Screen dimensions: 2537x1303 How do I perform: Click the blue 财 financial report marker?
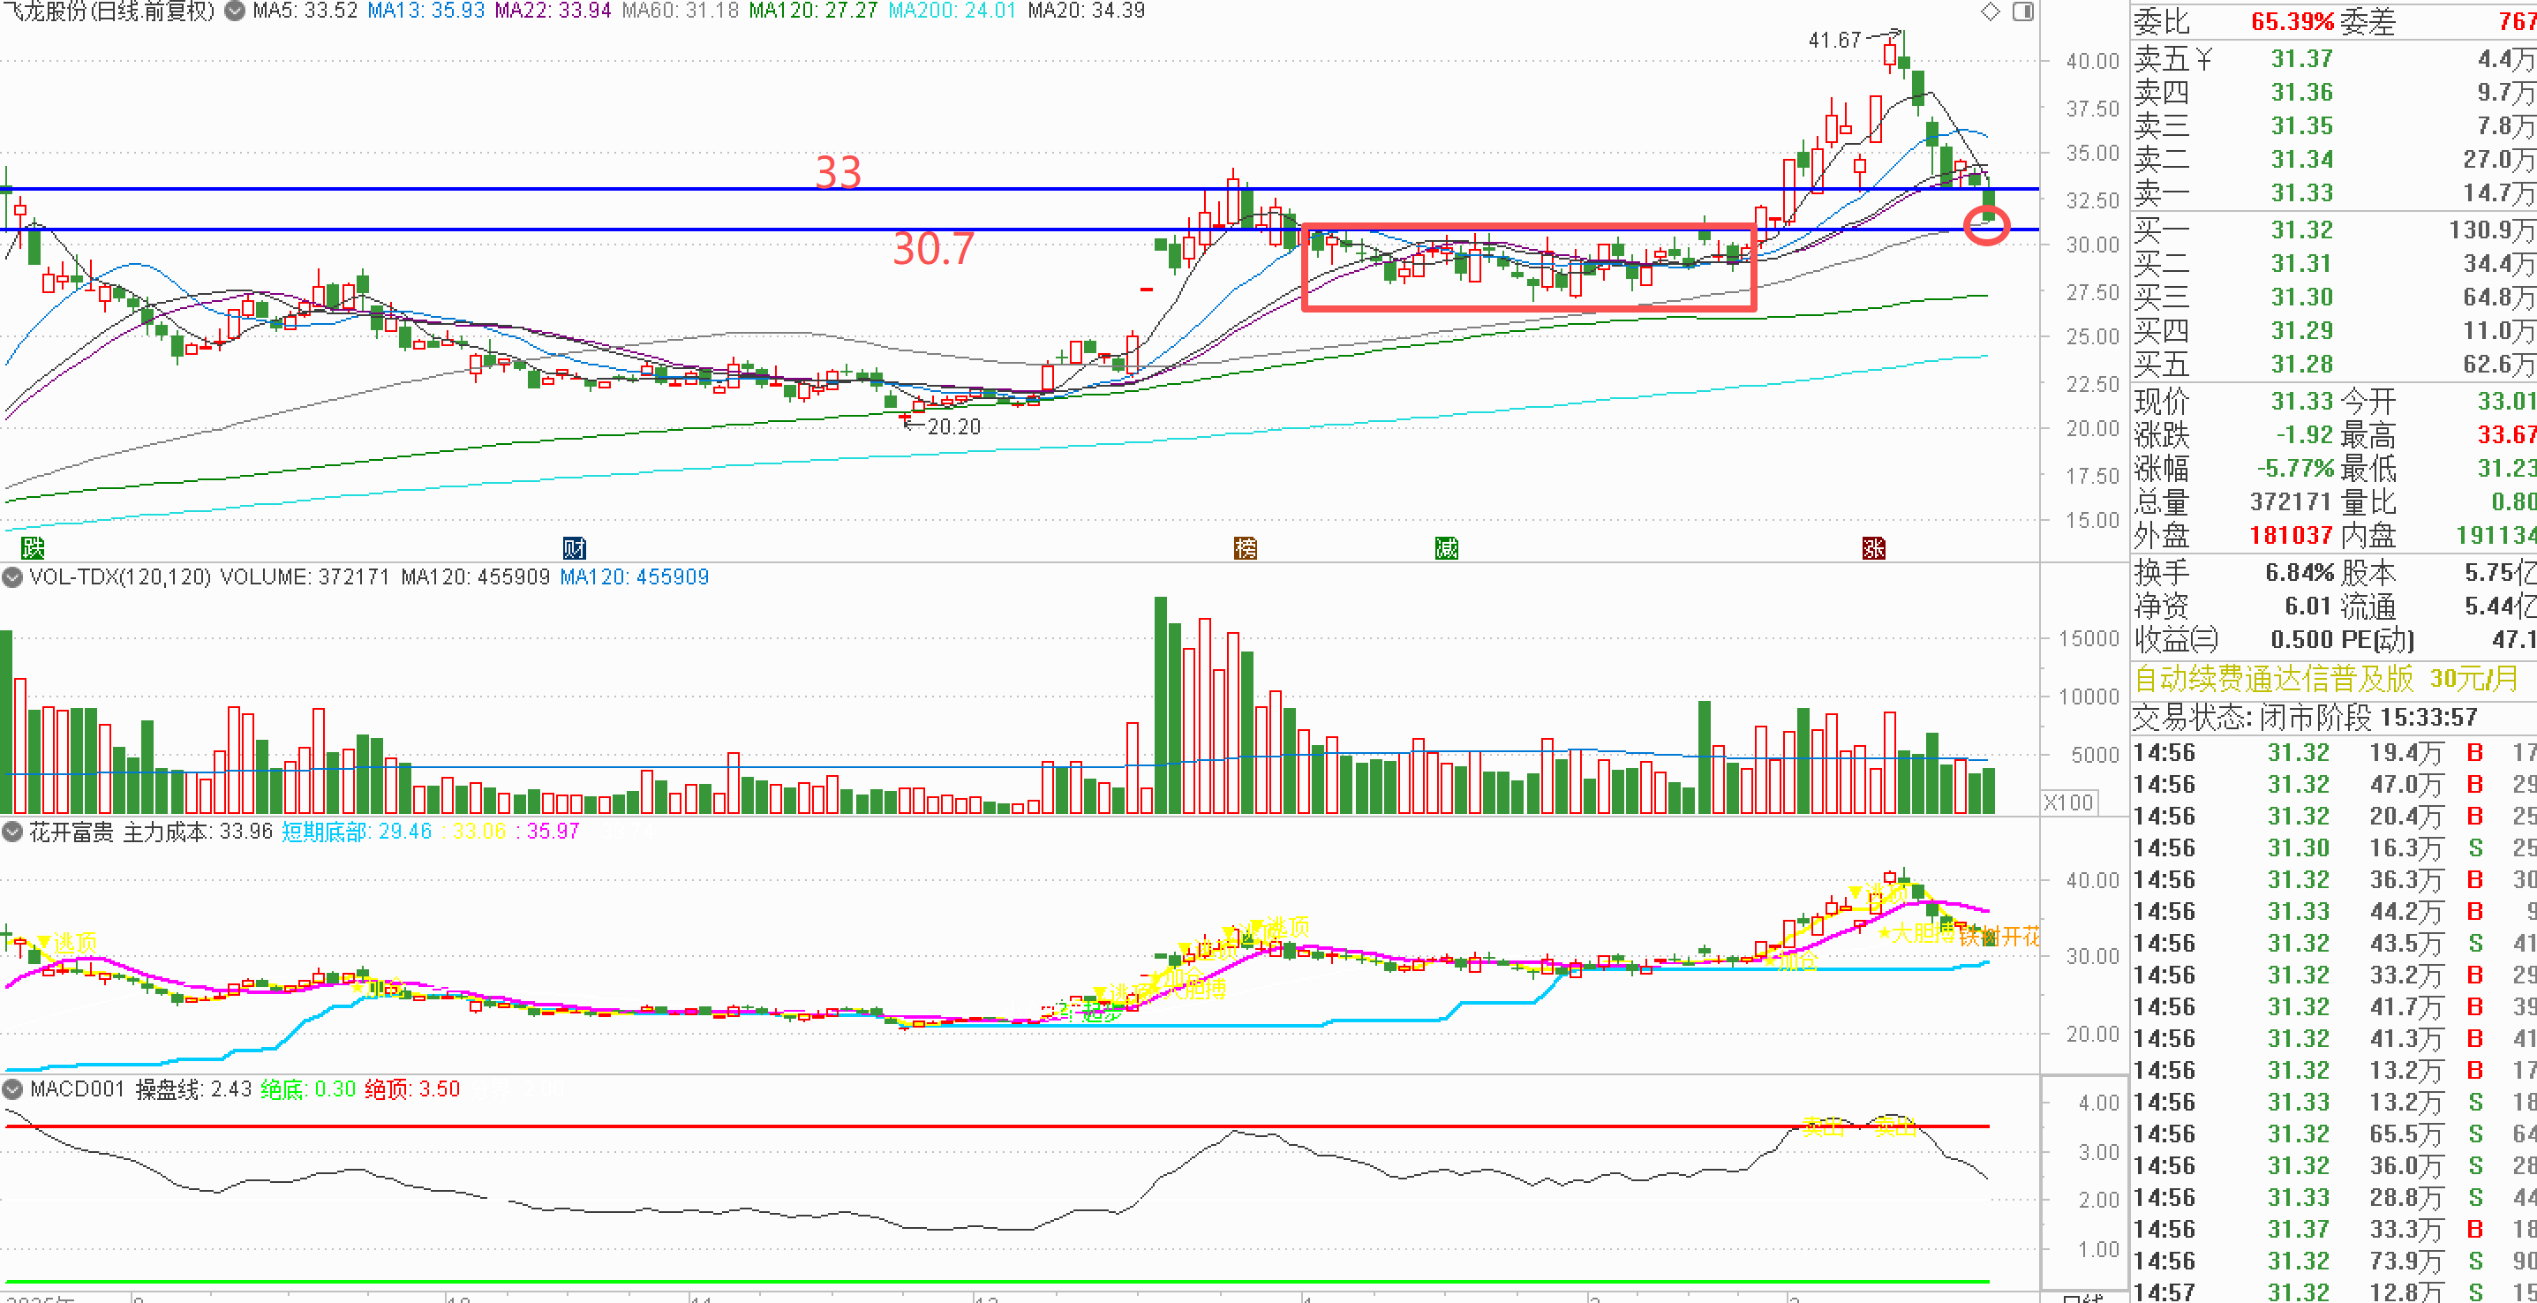(x=574, y=547)
